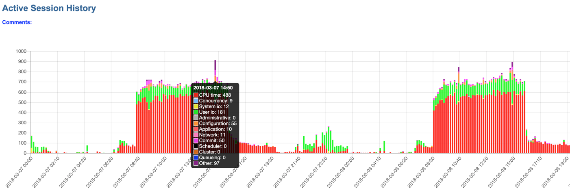Click the Comments label

(x=17, y=22)
